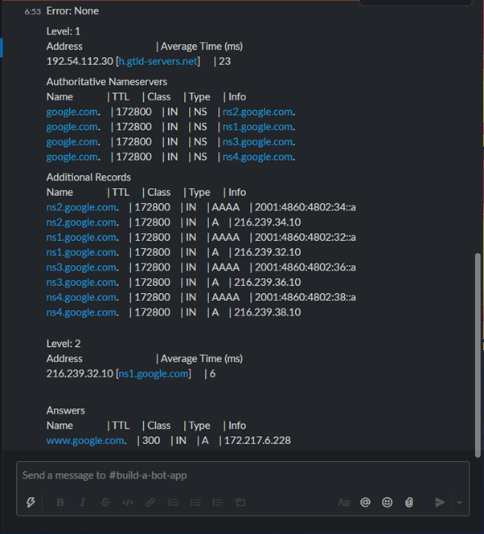Click the IP value 216.239.36.10
Image resolution: width=484 pixels, height=534 pixels.
pyautogui.click(x=268, y=282)
